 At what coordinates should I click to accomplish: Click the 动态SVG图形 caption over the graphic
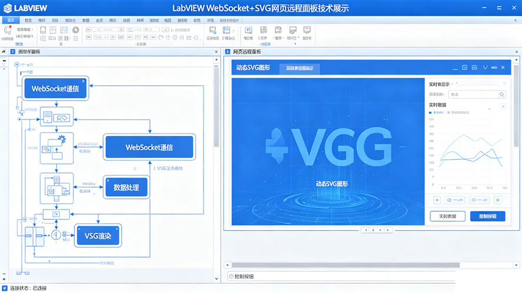pos(332,184)
